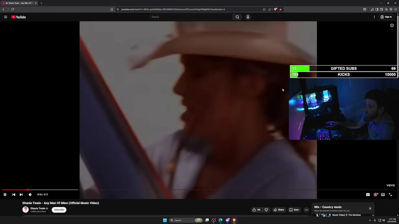Image resolution: width=399 pixels, height=224 pixels.
Task: Show video info card icon
Action: pyautogui.click(x=392, y=26)
